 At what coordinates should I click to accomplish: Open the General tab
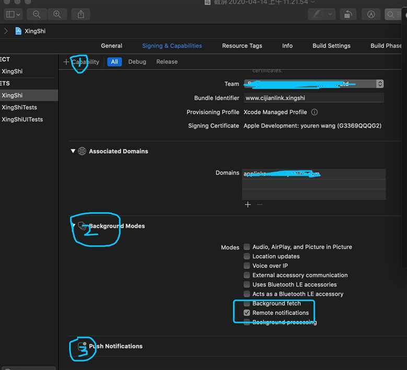111,45
